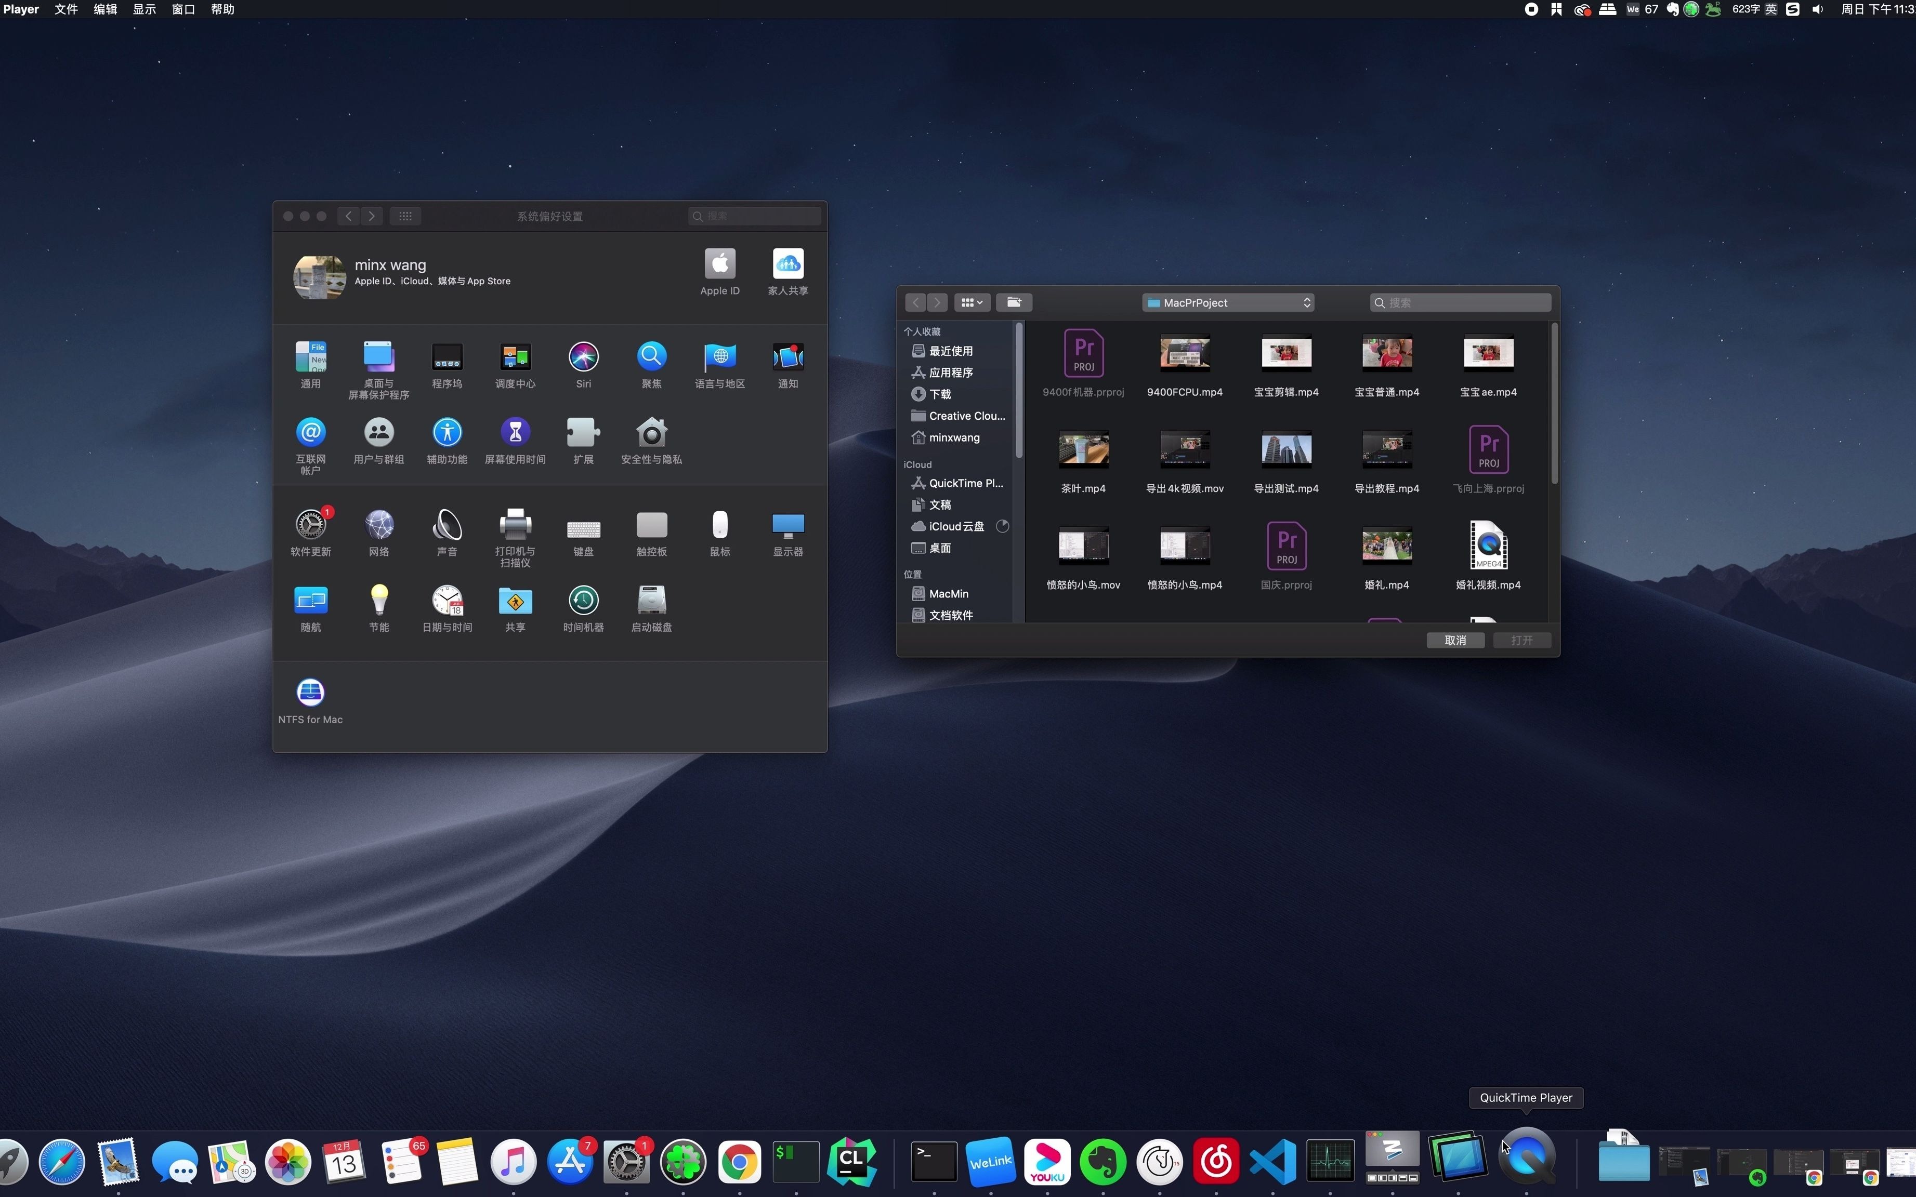
Task: Open 文件 menu in menu bar
Action: coord(65,10)
